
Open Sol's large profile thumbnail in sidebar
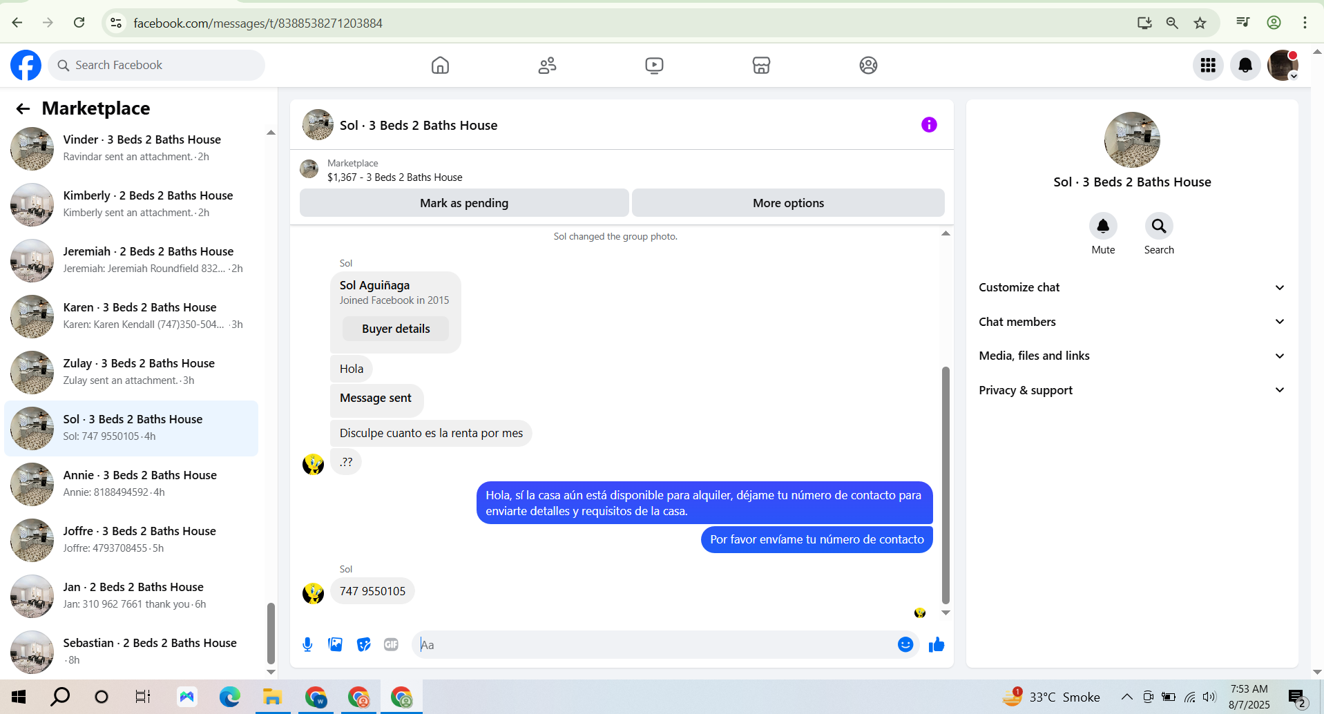coord(1132,139)
